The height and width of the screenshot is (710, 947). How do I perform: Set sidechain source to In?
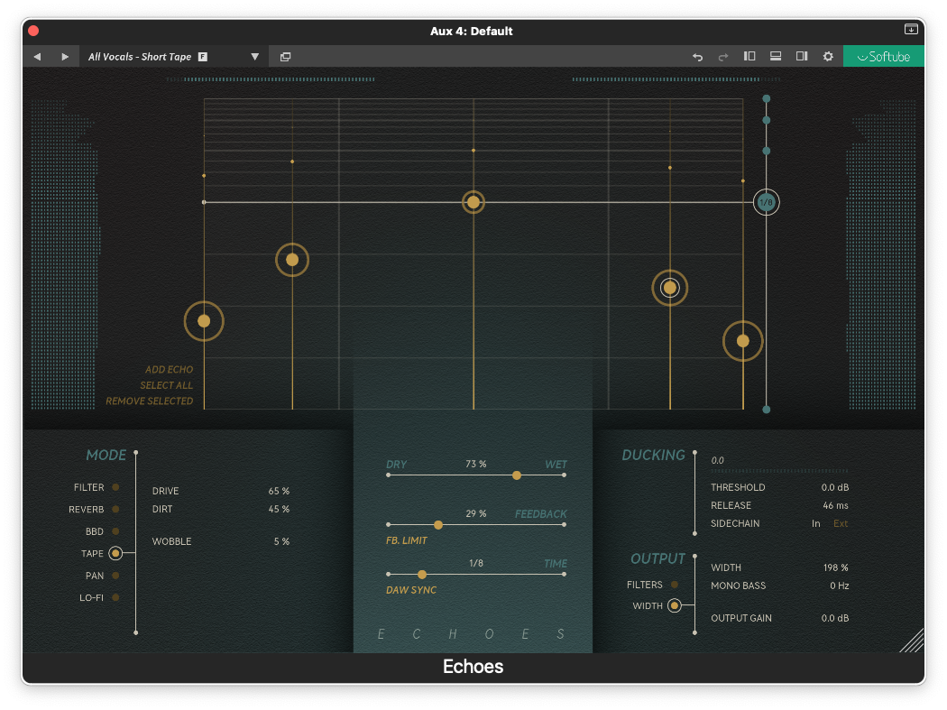click(x=816, y=523)
